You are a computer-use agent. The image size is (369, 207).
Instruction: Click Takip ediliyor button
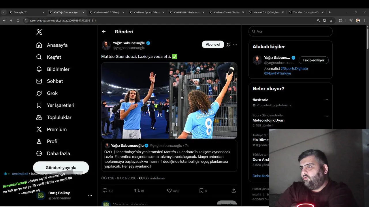pyautogui.click(x=314, y=60)
